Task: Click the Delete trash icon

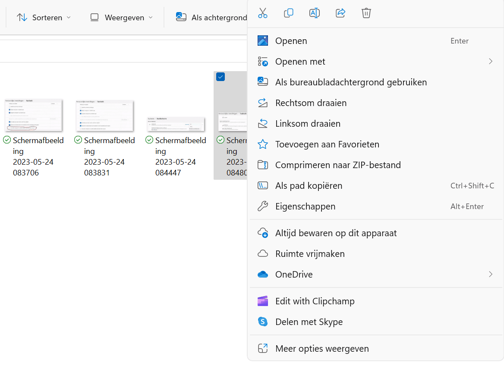Action: pos(366,13)
